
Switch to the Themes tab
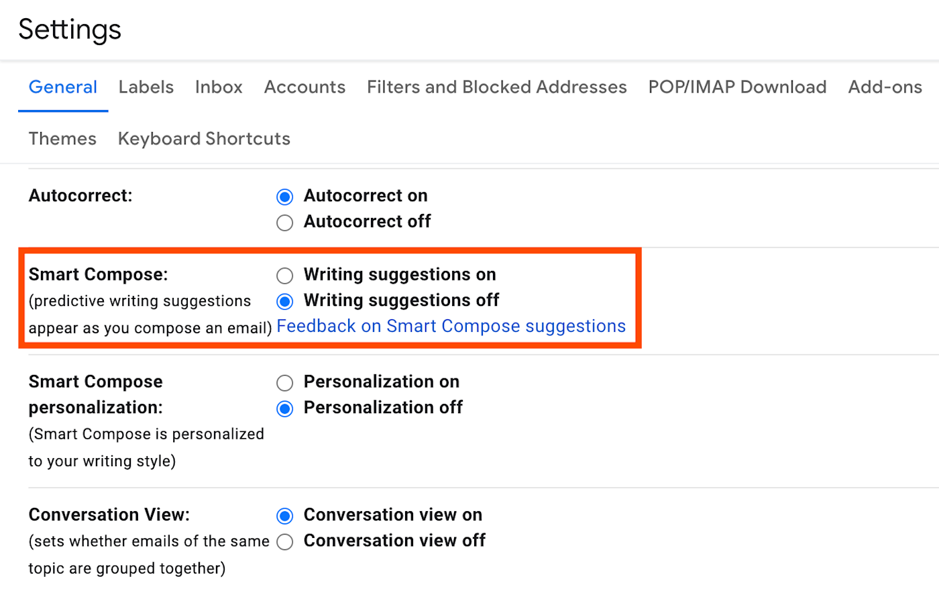[x=62, y=139]
